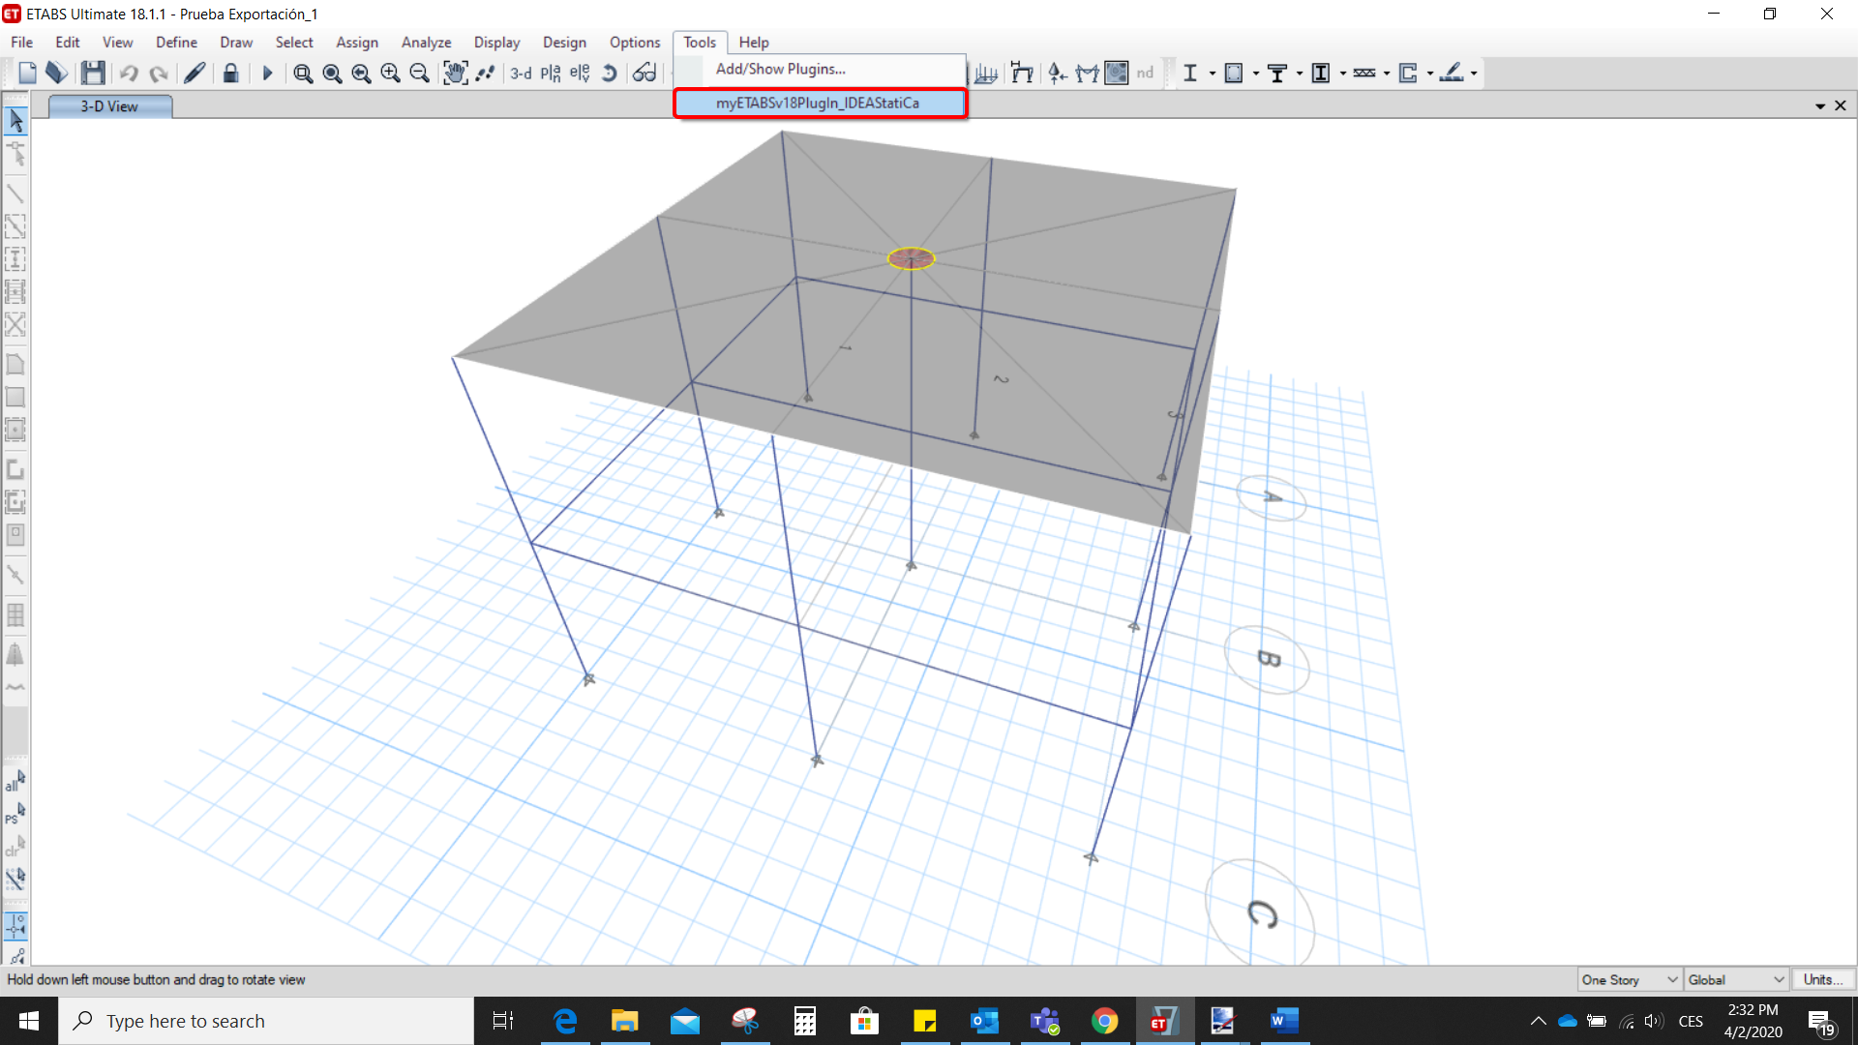
Task: Click the Units button at bottom right
Action: click(1823, 979)
